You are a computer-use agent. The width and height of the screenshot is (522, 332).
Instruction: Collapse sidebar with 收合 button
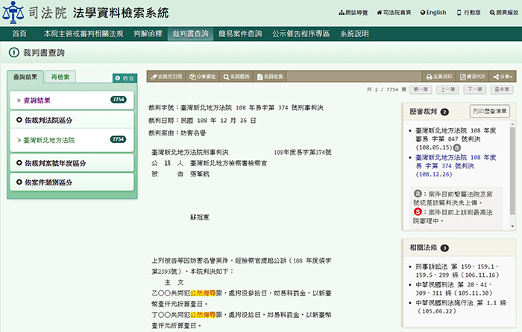tap(125, 78)
